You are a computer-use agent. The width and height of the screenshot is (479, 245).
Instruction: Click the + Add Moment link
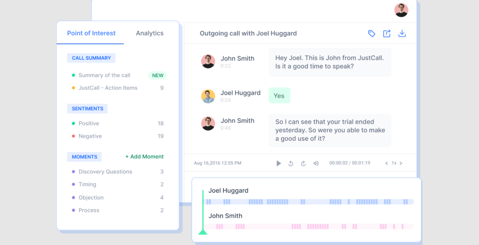pos(145,156)
